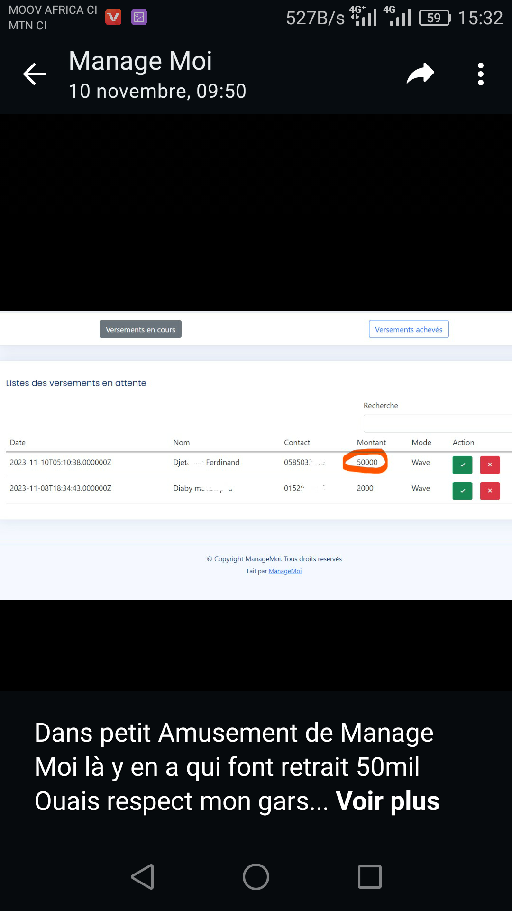
Task: Reject the 50000 payment with red X
Action: pyautogui.click(x=490, y=465)
